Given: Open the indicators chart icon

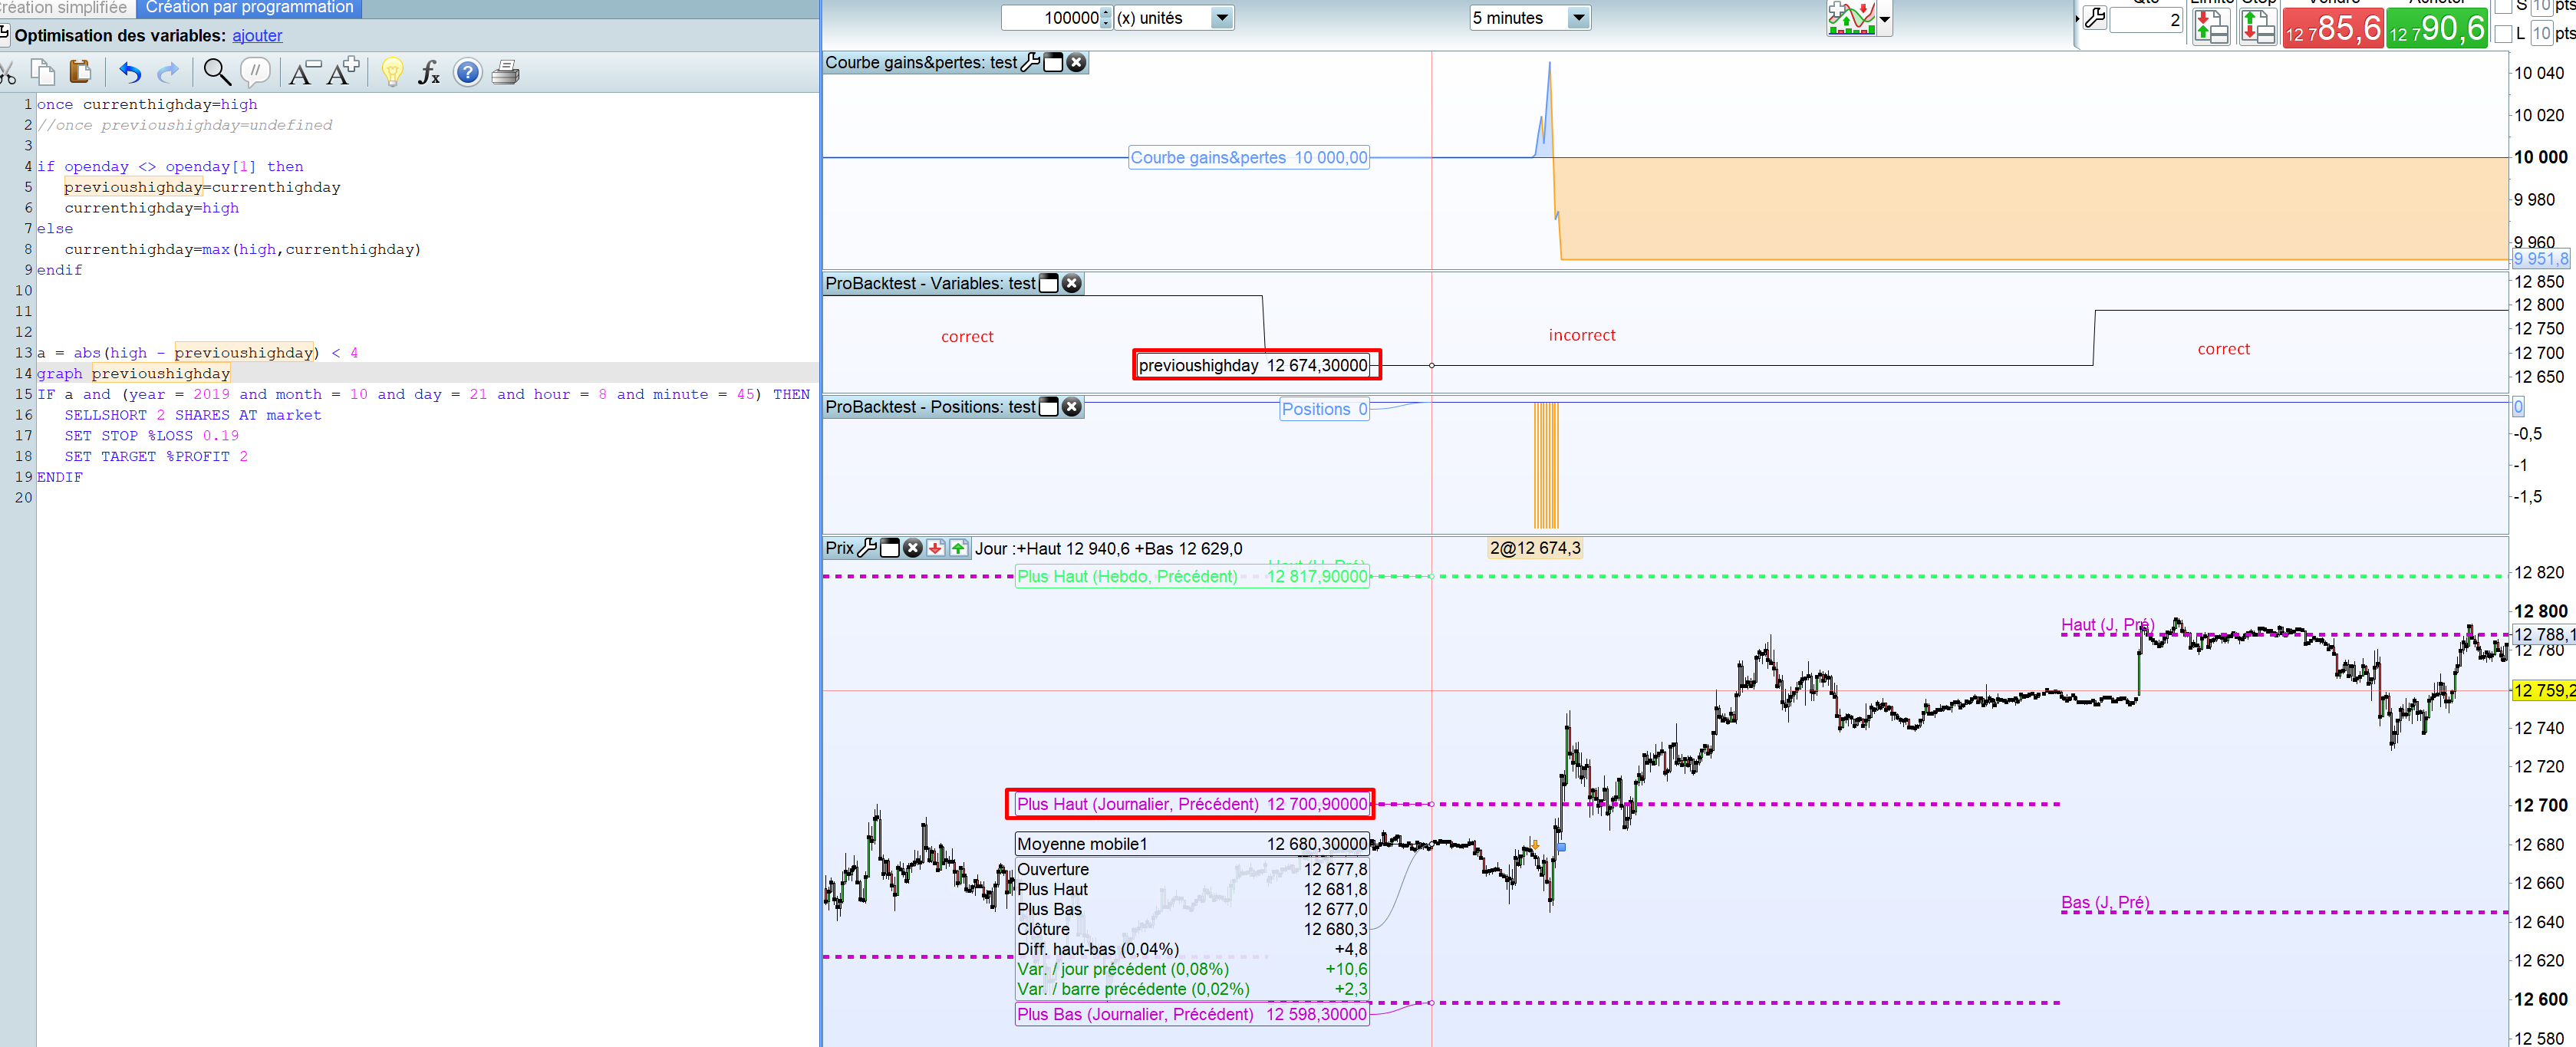Looking at the screenshot, I should 1850,18.
